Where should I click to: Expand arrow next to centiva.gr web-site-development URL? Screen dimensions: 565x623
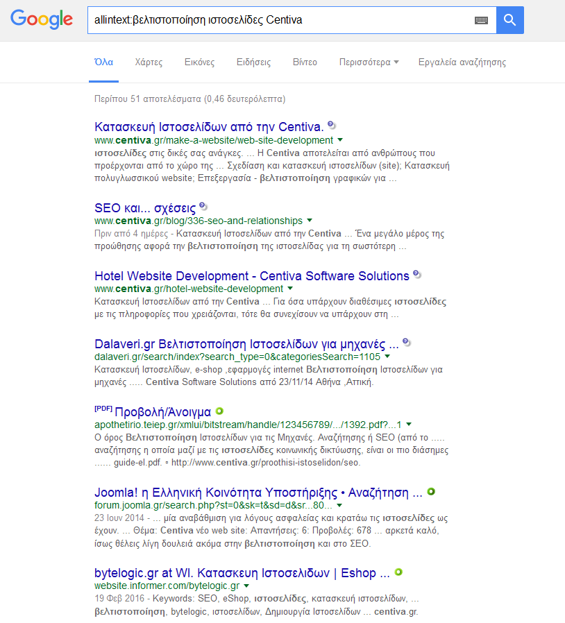[x=340, y=140]
